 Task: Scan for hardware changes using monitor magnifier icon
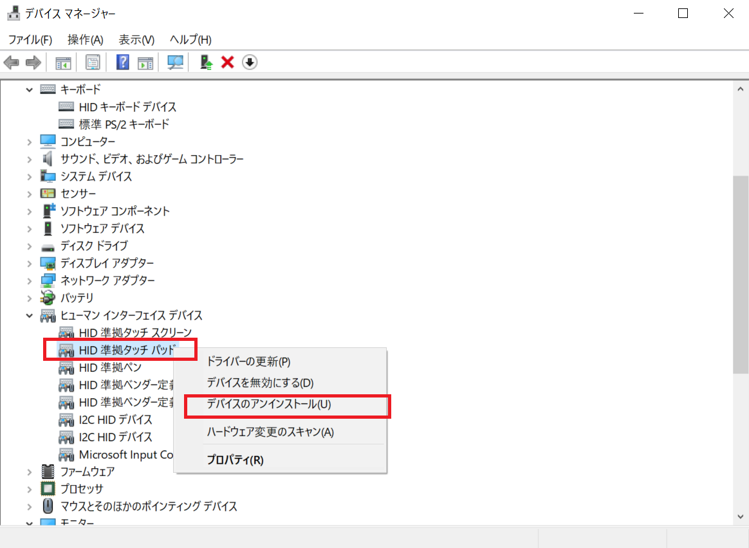click(175, 62)
